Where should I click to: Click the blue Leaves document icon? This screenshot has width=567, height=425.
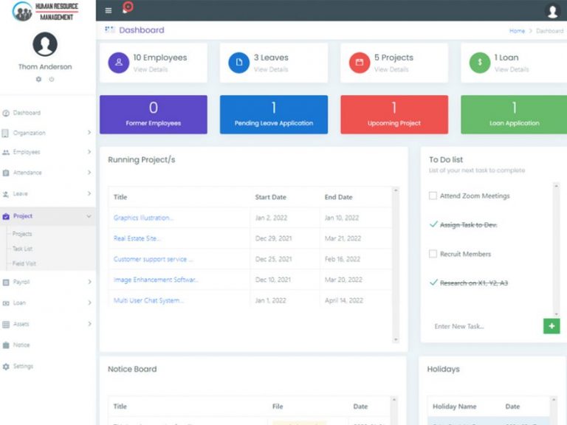point(238,63)
